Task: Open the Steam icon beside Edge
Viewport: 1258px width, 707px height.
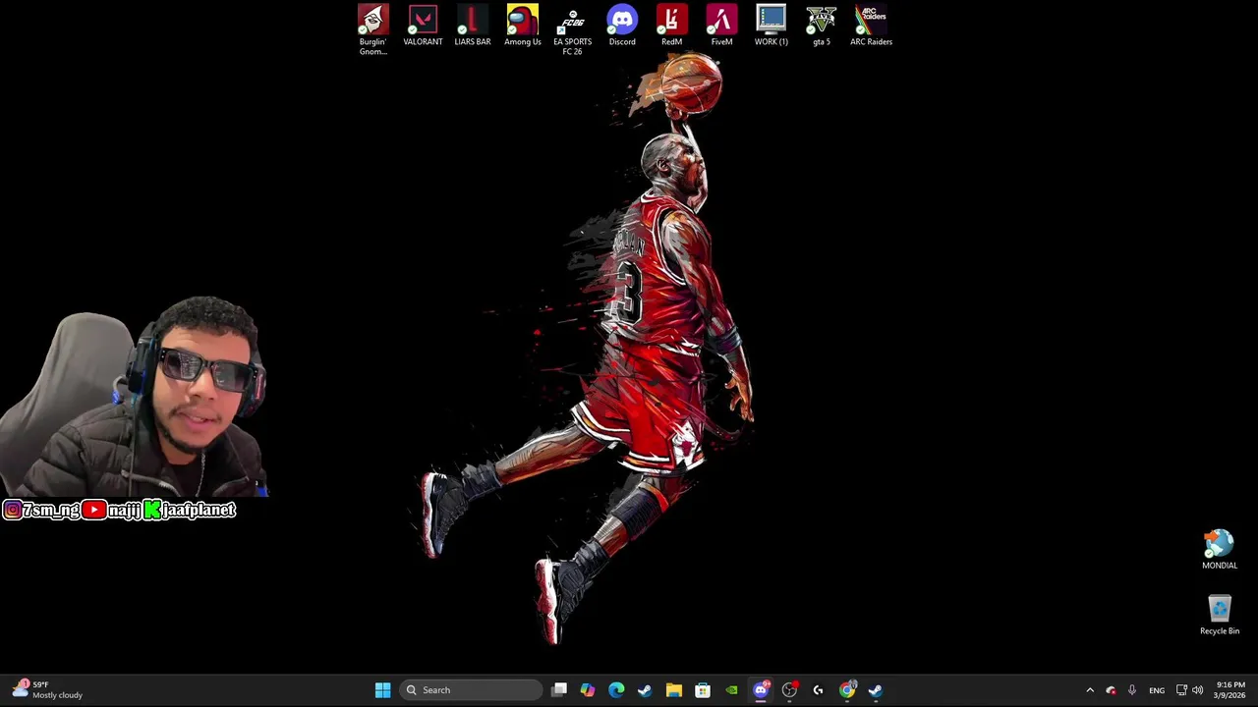Action: [645, 690]
